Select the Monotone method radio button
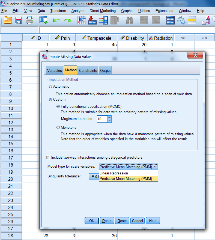Screen dimensions: 215x240 pyautogui.click(x=58, y=127)
